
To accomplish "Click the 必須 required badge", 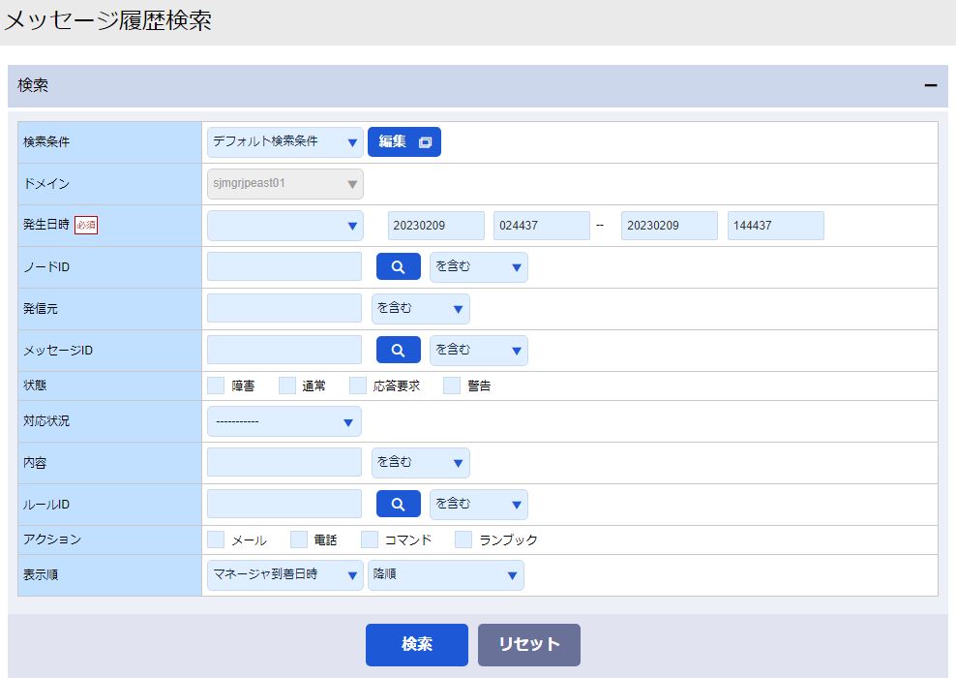I will [x=86, y=225].
